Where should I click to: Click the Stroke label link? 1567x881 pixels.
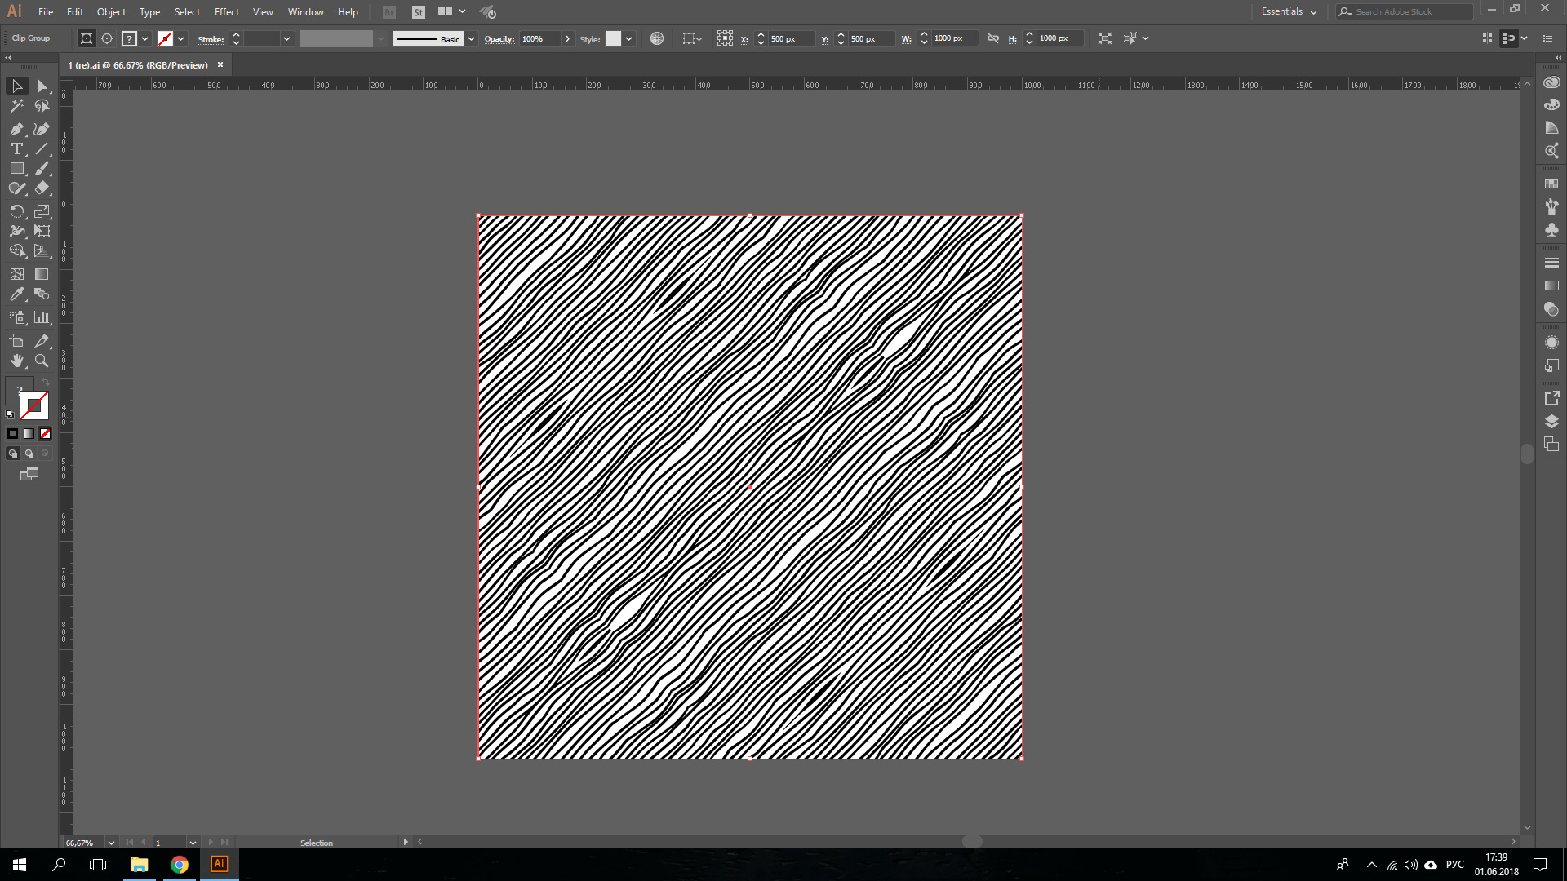[x=211, y=39]
